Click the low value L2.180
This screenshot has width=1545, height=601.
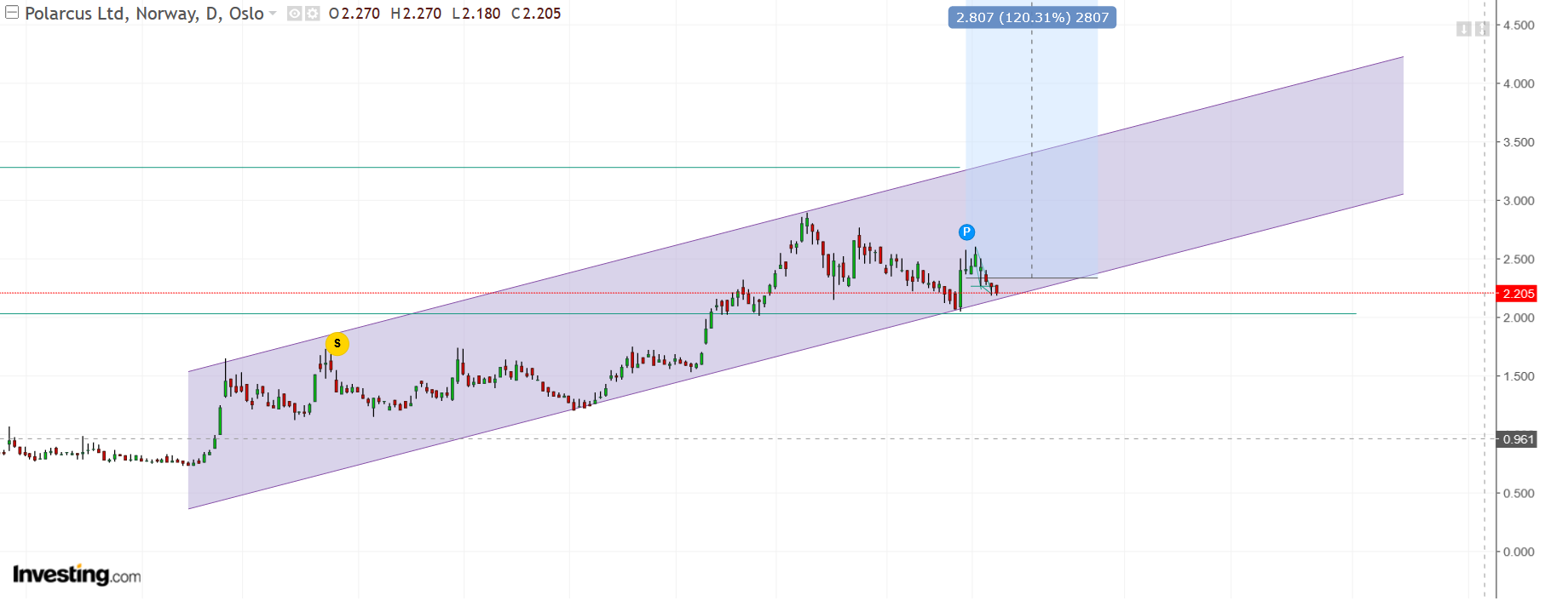coord(476,14)
